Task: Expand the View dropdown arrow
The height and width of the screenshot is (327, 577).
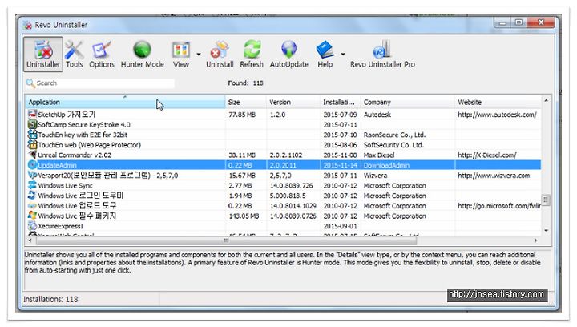Action: (199, 54)
